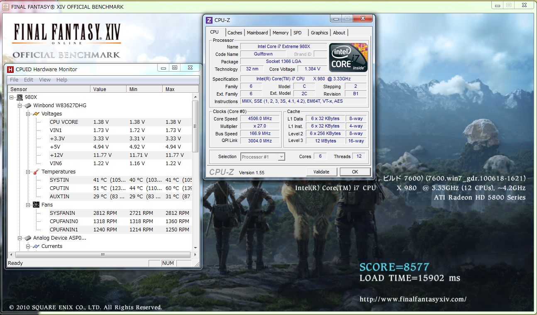537x315 pixels.
Task: Select the +5V voltage row
Action: pos(120,147)
